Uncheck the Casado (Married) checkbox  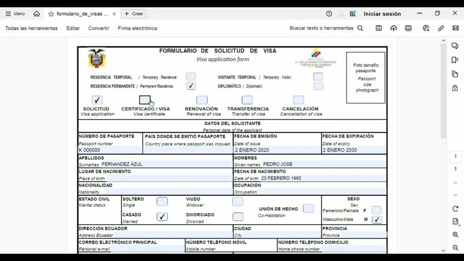point(162,217)
